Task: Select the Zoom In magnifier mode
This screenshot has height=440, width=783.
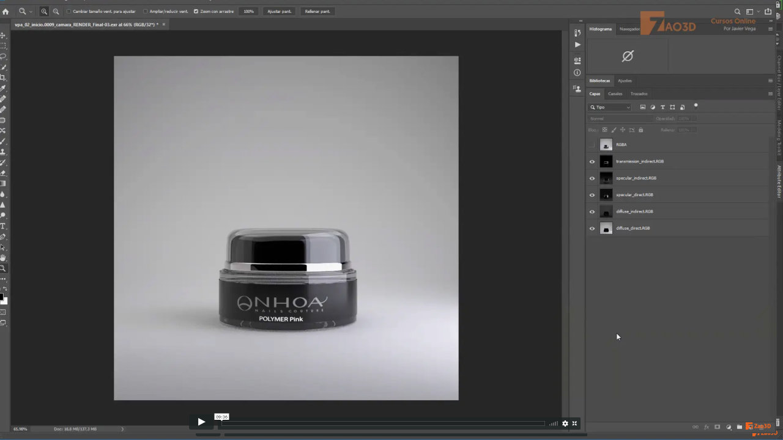Action: pyautogui.click(x=44, y=11)
